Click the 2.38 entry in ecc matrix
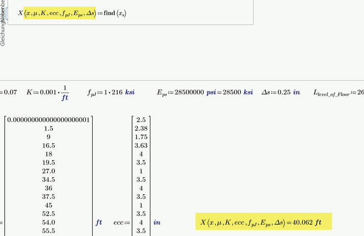This screenshot has height=236, width=364. [141, 128]
